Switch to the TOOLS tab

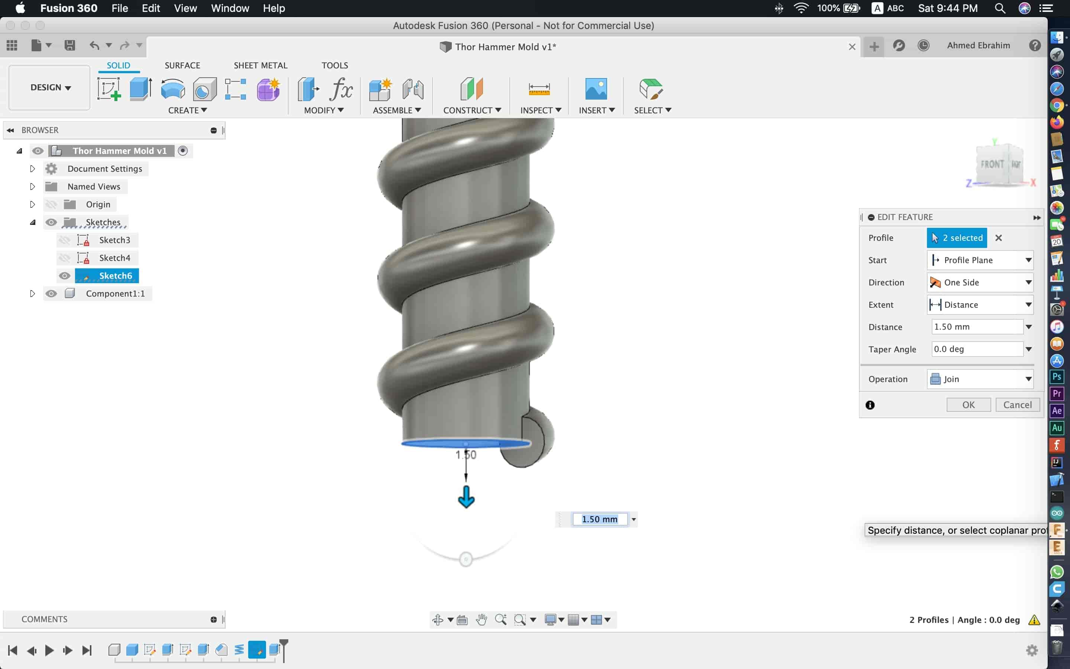click(x=335, y=65)
